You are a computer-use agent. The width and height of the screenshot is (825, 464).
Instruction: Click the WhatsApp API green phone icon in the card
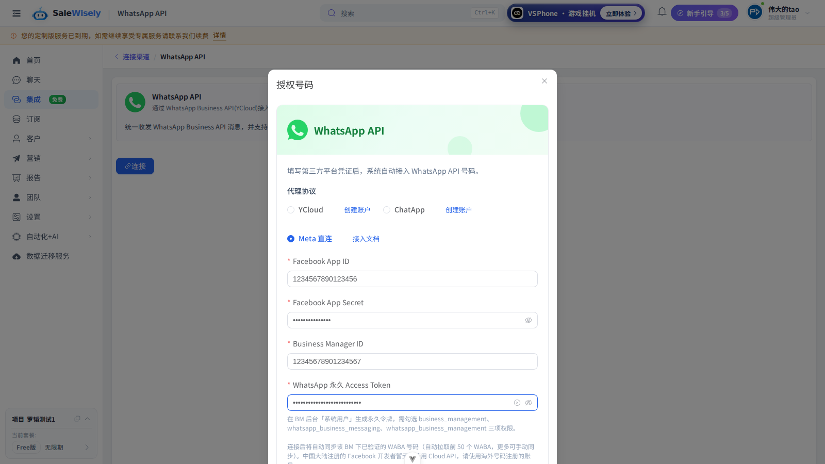[x=135, y=102]
